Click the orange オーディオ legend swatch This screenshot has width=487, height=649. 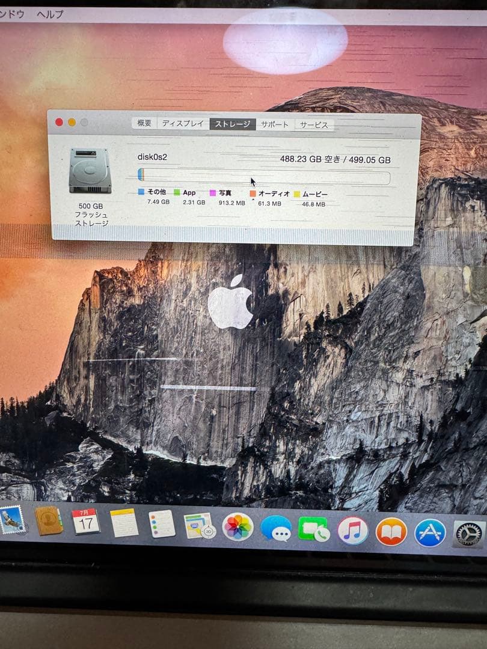253,193
